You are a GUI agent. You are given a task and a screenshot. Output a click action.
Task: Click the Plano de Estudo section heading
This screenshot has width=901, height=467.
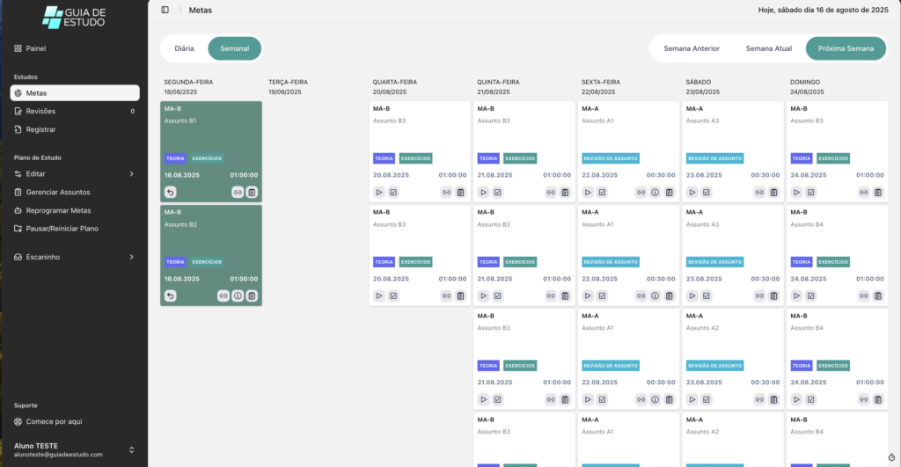(37, 157)
